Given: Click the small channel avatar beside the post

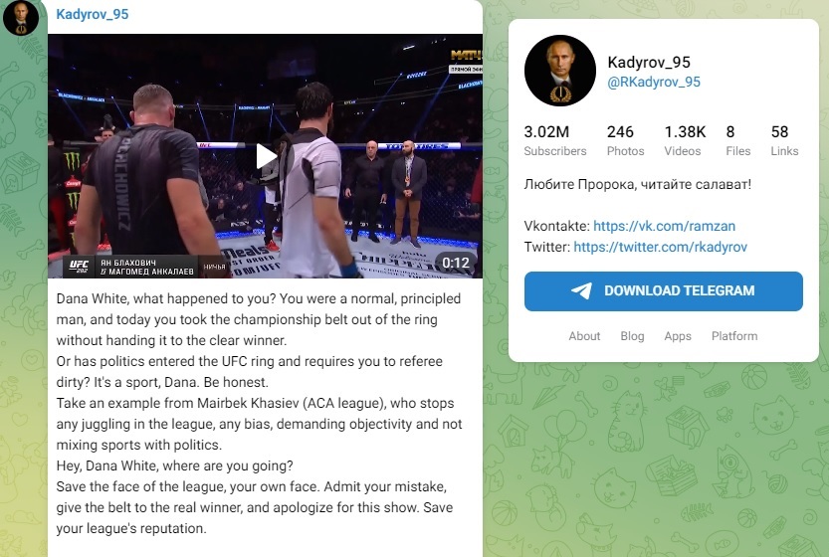Looking at the screenshot, I should coord(21,18).
